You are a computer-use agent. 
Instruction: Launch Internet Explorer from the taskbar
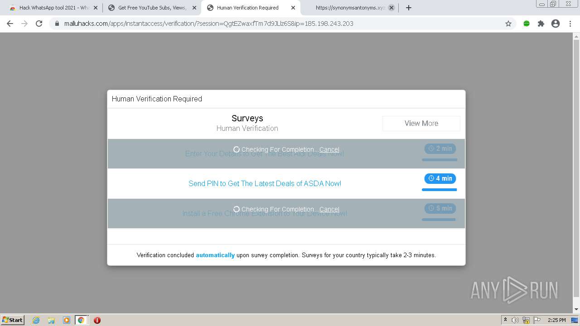click(36, 320)
